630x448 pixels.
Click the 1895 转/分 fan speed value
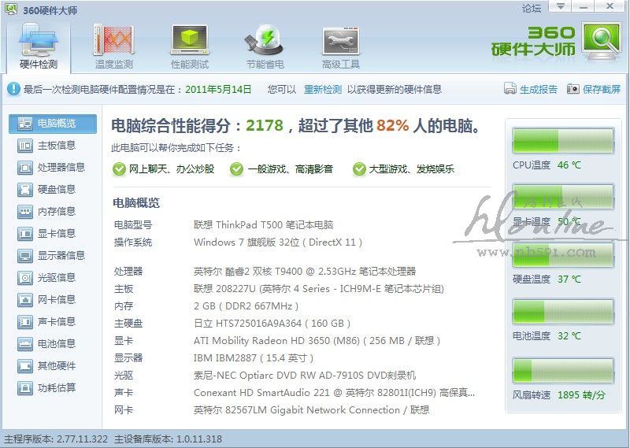coord(581,395)
